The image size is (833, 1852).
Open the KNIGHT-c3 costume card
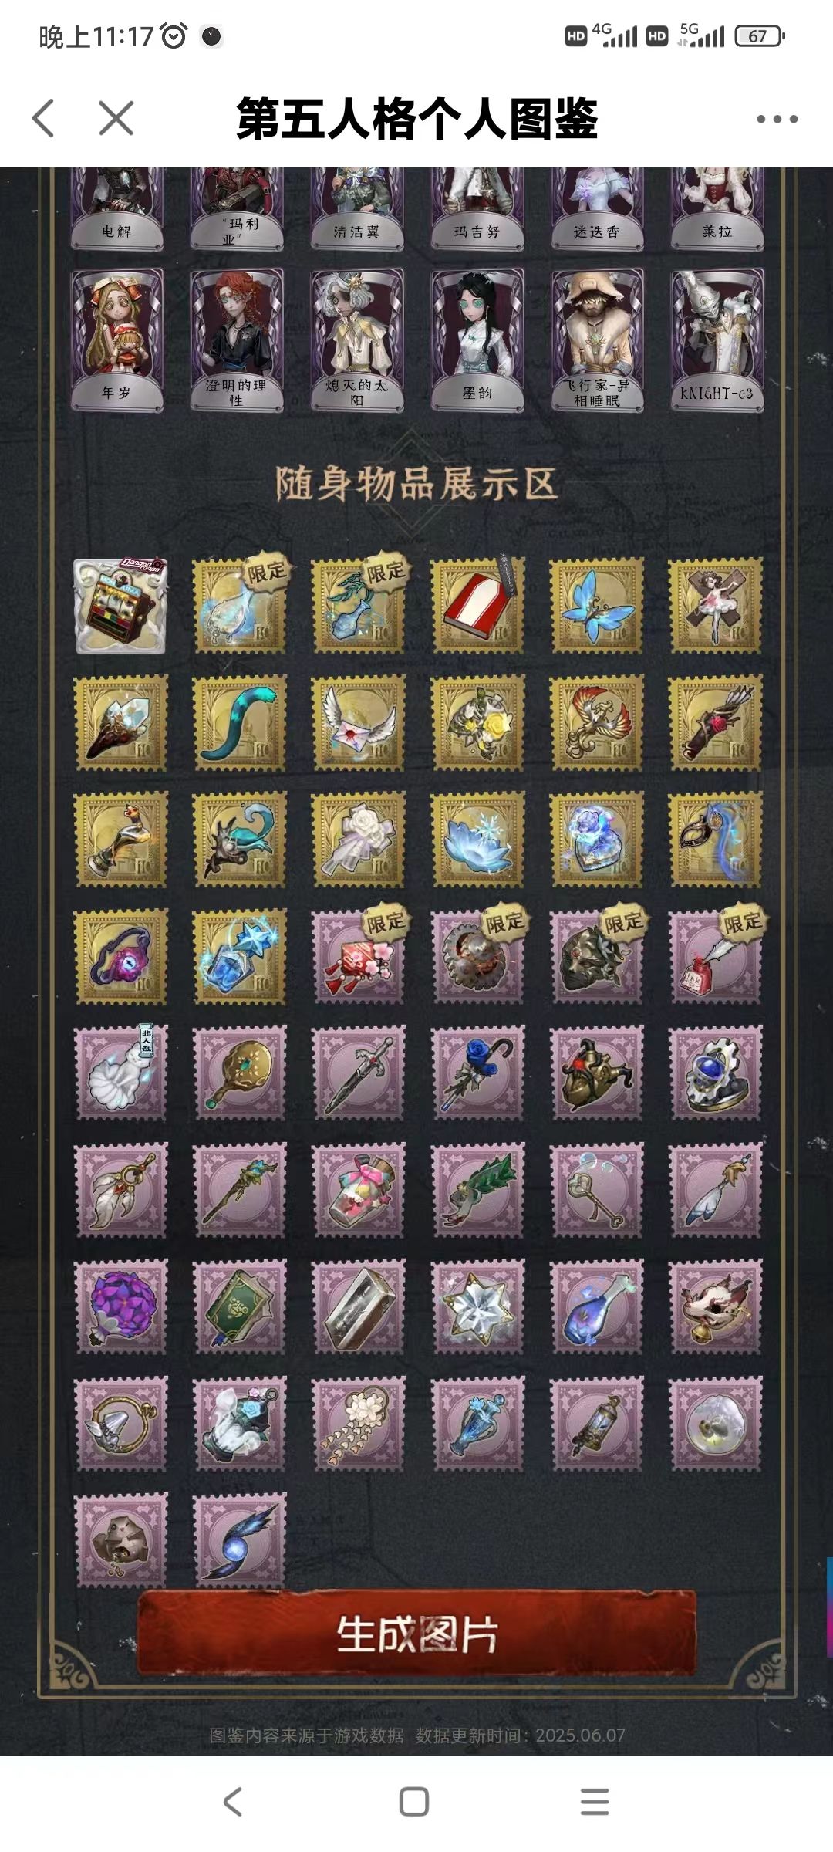click(x=717, y=340)
